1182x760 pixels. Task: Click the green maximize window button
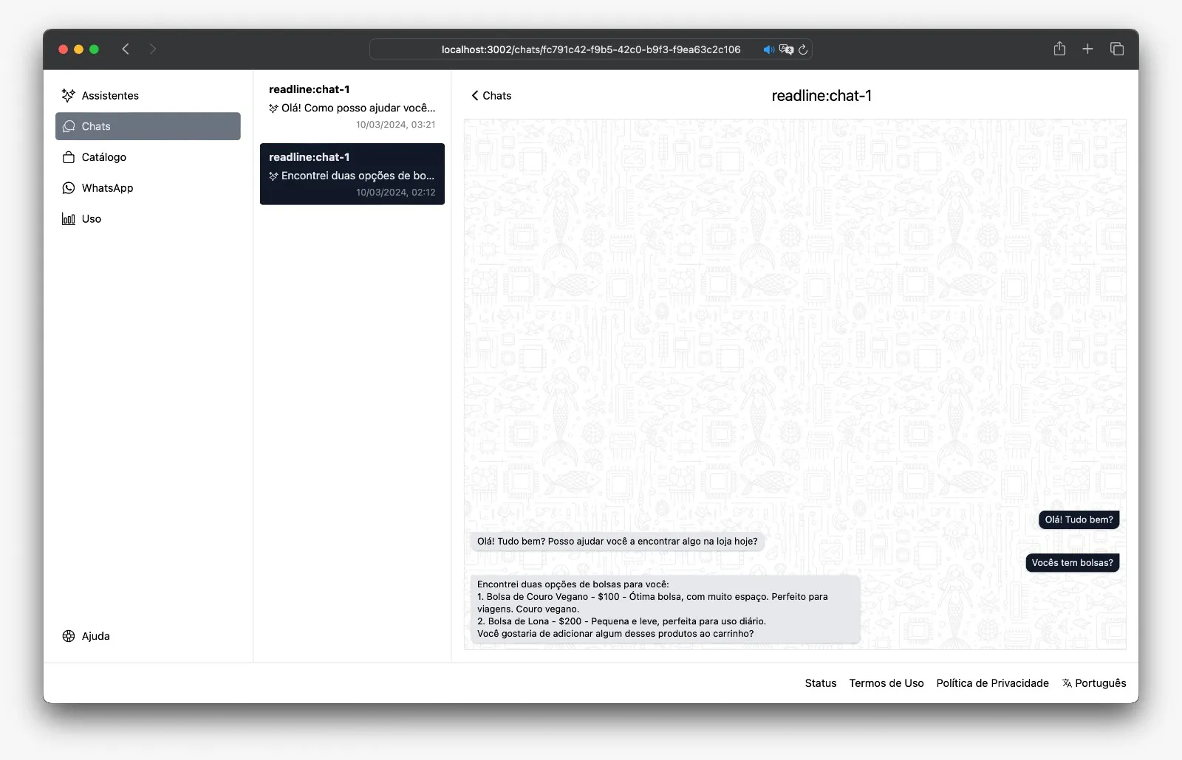(94, 49)
